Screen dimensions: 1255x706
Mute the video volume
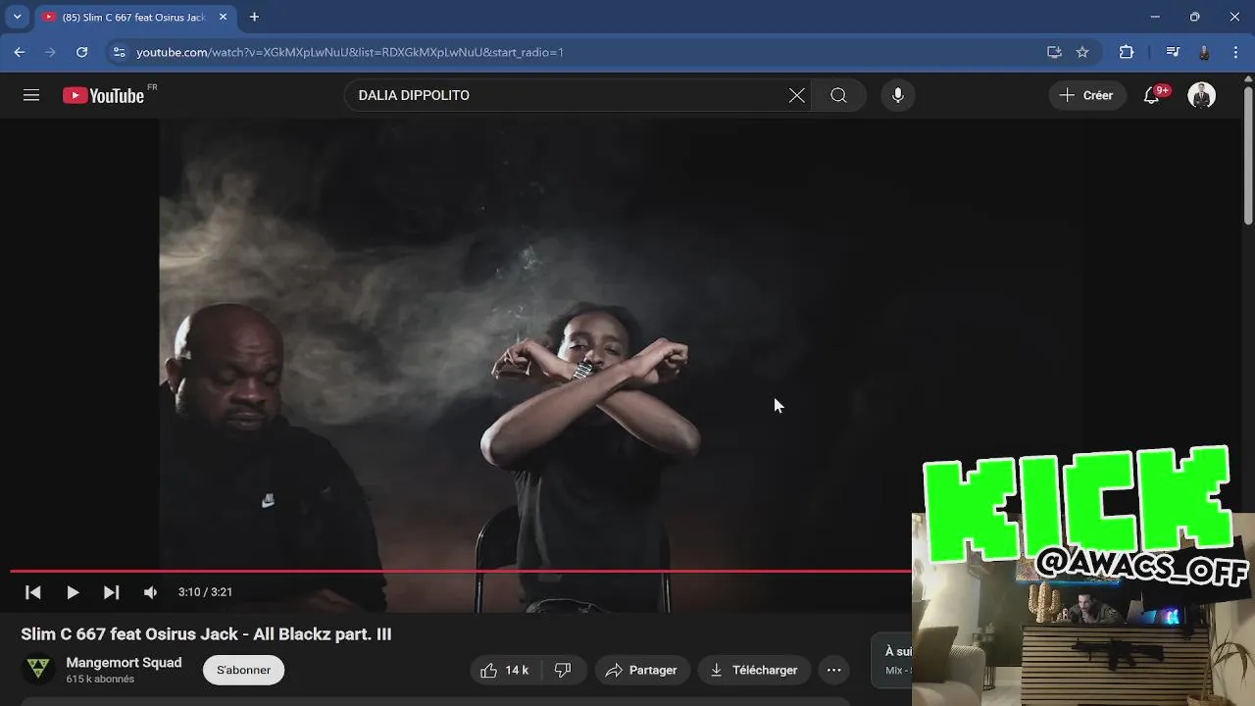pyautogui.click(x=150, y=592)
